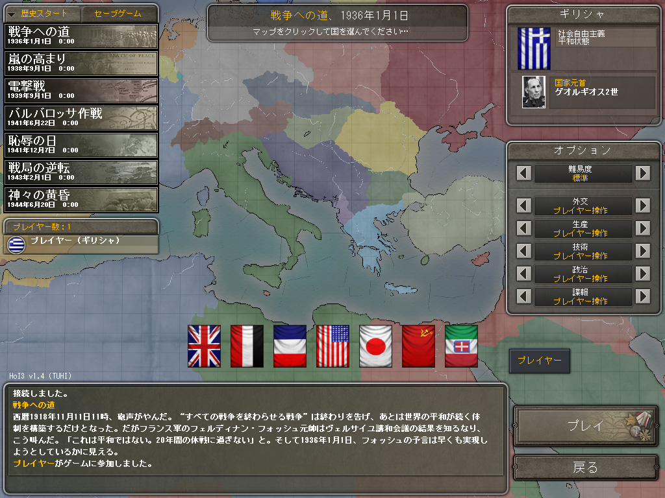Select the 電撃戦 1939 scenario
The height and width of the screenshot is (498, 665).
pyautogui.click(x=81, y=91)
